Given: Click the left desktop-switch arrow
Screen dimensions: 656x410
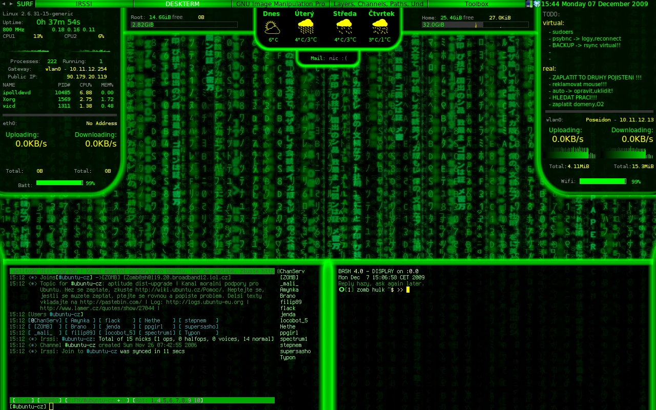Looking at the screenshot, I should point(4,4).
